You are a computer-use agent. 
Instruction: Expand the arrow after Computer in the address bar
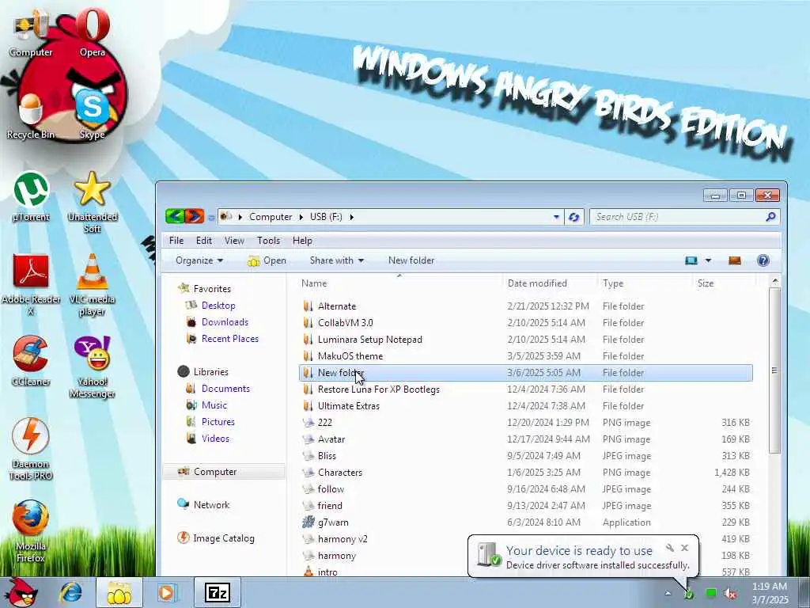click(301, 217)
